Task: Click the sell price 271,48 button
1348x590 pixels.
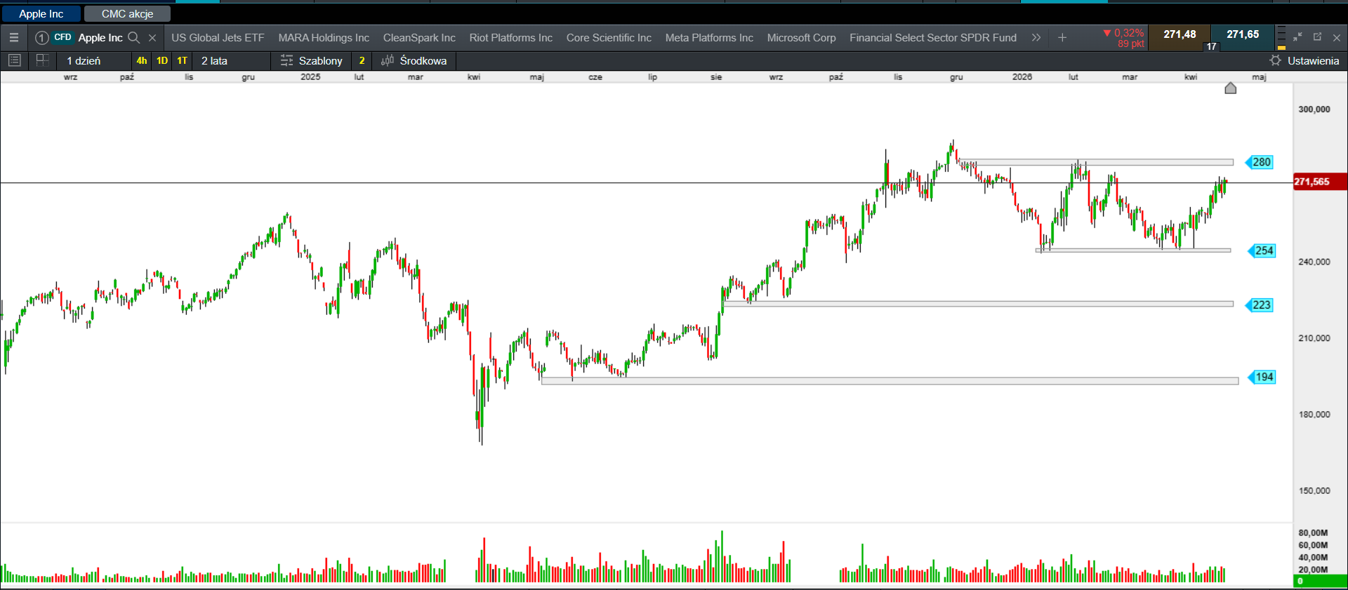Action: point(1179,35)
